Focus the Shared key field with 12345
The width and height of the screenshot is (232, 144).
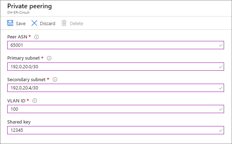point(108,130)
